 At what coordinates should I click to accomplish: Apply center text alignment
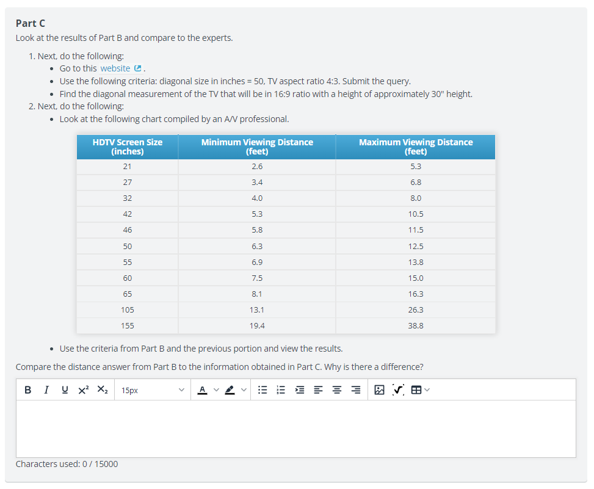(336, 389)
